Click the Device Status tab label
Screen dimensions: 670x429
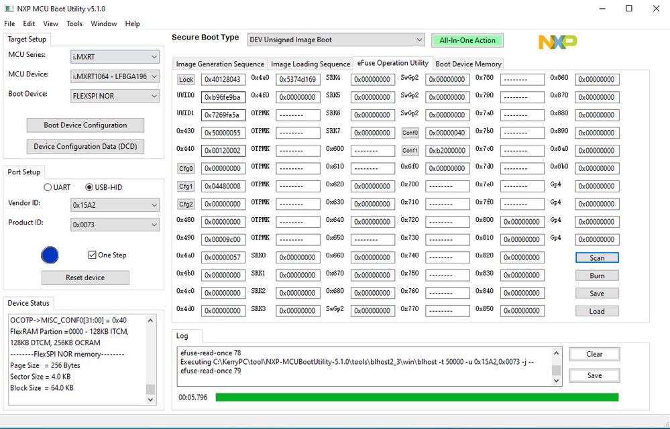[x=29, y=304]
